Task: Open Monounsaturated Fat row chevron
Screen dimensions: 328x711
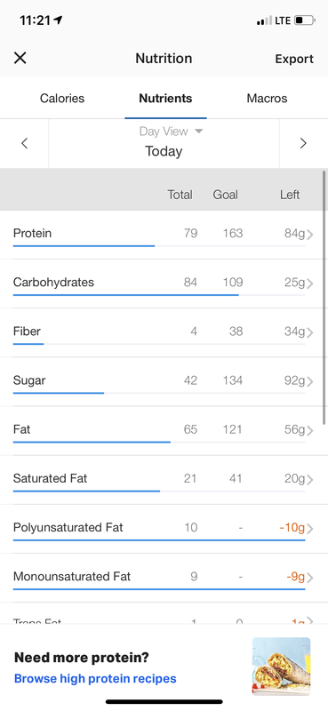Action: coord(310,578)
